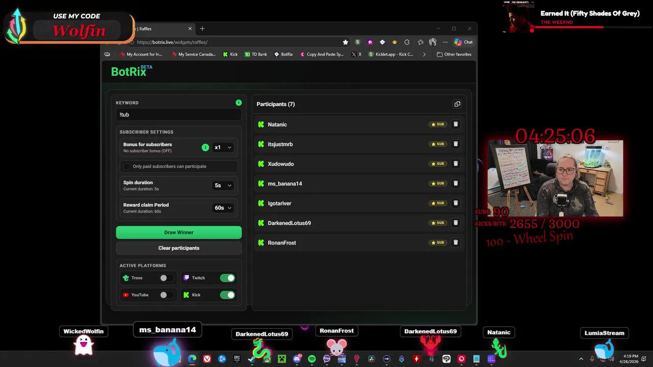The width and height of the screenshot is (653, 367).
Task: Open Spotify from the taskbar
Action: click(312, 359)
